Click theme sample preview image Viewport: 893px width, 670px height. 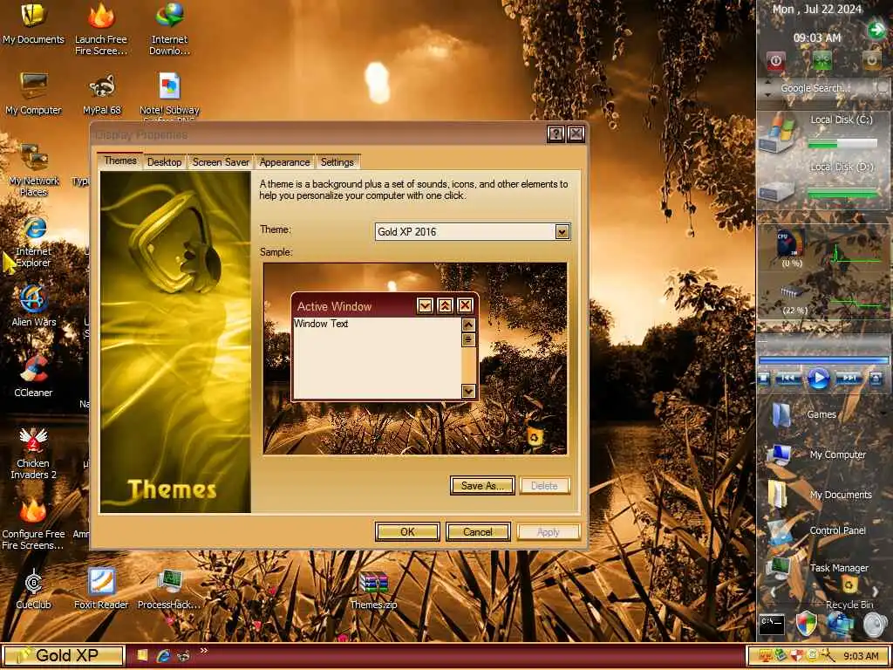coord(415,359)
